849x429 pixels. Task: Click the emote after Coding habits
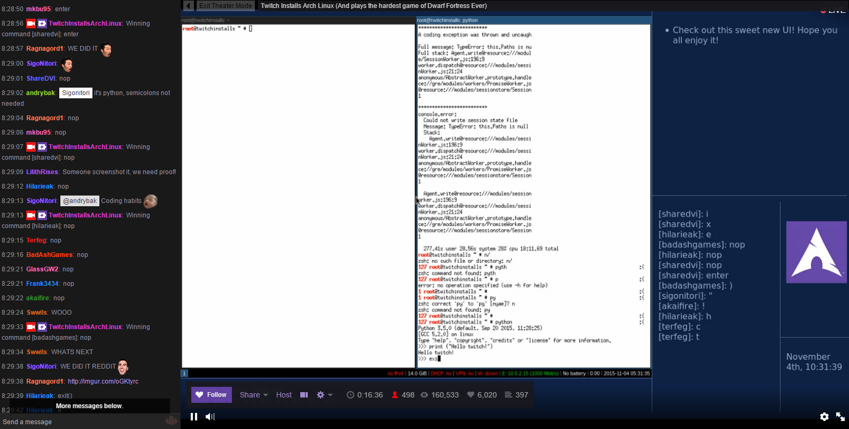(x=151, y=201)
